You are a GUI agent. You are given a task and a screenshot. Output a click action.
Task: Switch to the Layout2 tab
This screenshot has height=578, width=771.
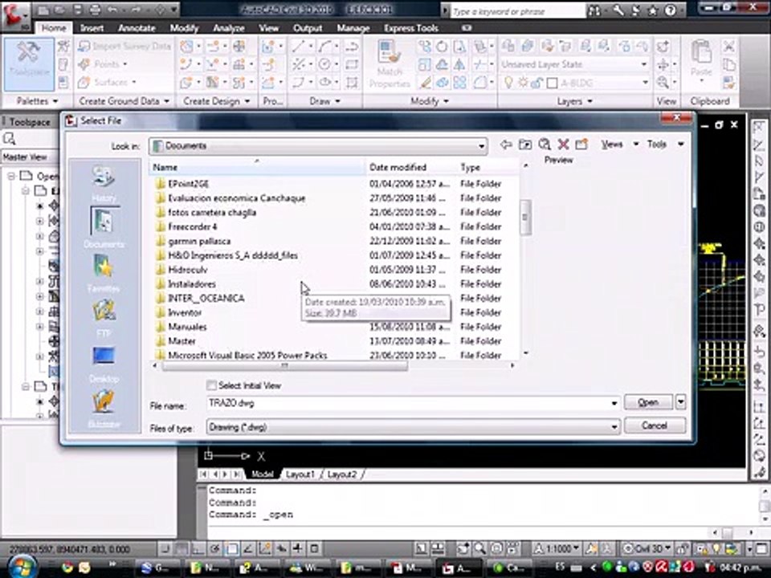(x=342, y=474)
